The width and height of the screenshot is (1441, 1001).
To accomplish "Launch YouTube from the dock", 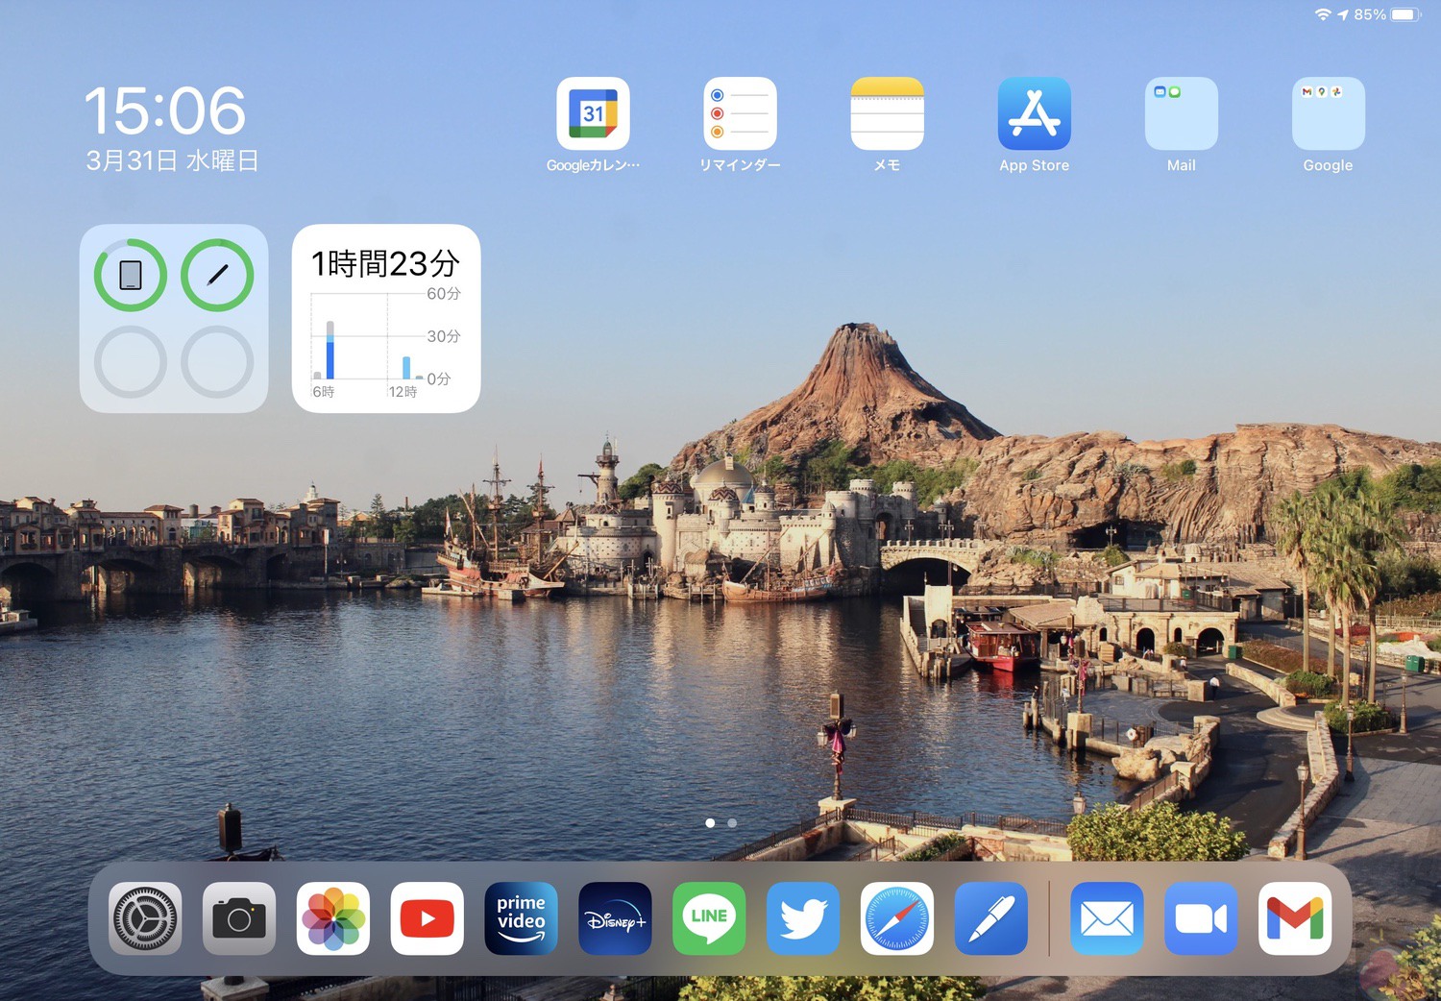I will [427, 918].
